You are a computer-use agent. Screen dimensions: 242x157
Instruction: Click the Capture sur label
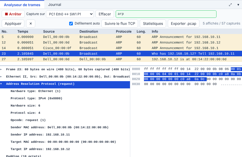click(x=36, y=14)
